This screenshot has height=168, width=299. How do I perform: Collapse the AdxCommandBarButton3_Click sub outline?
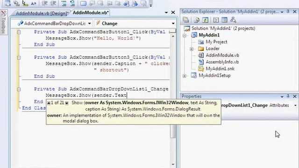(x=19, y=57)
